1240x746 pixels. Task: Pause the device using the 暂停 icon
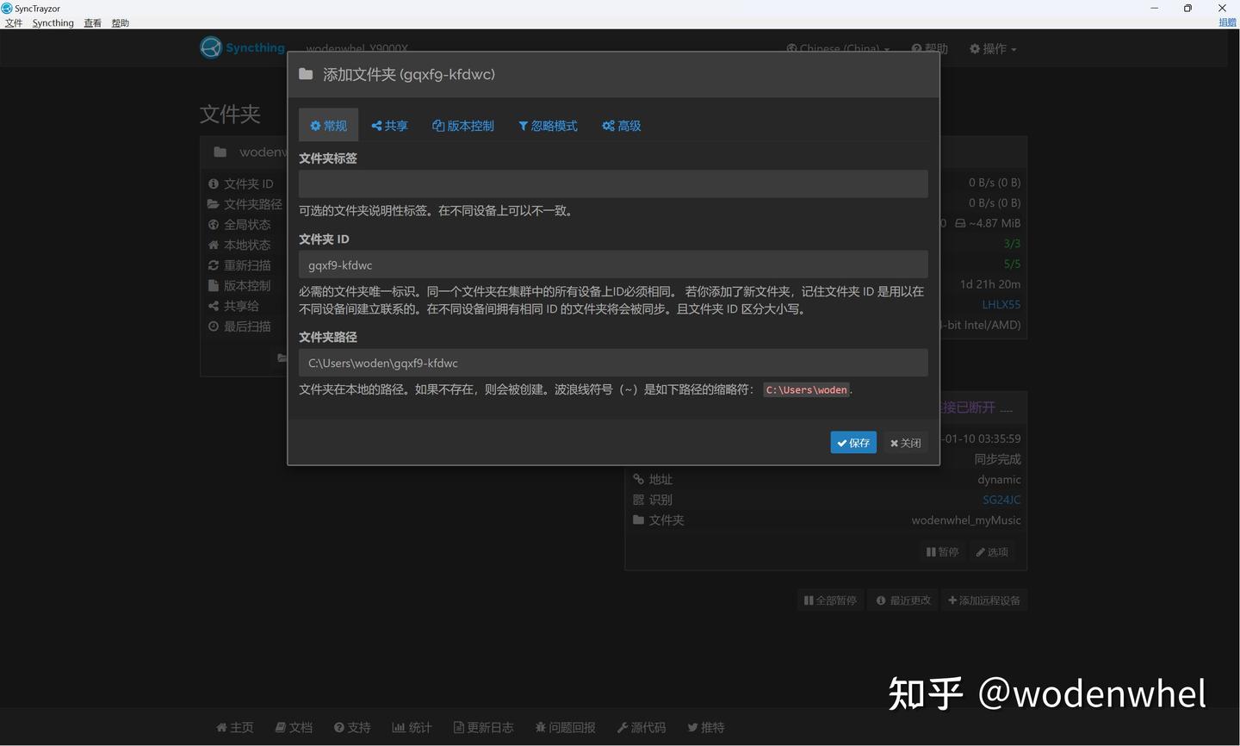tap(941, 551)
